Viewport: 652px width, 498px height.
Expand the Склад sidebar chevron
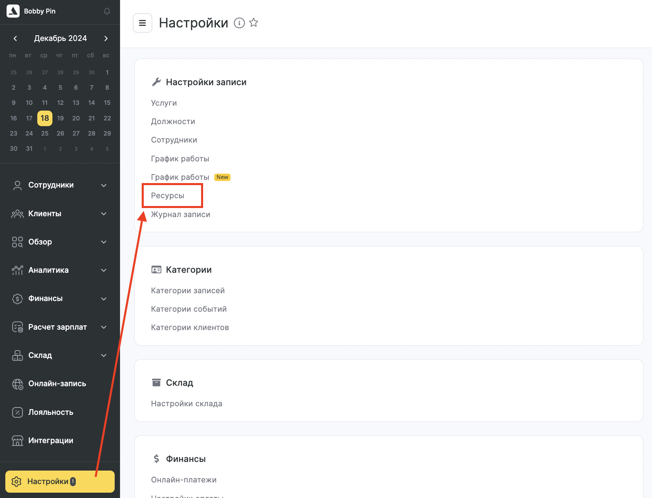point(104,355)
